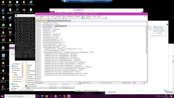
Task: Click the Windows Start button
Action: [2, 96]
